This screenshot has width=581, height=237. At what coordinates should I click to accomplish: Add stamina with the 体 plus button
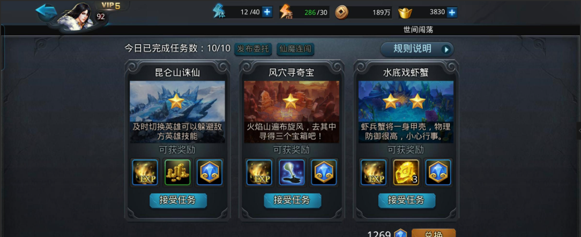pos(267,12)
